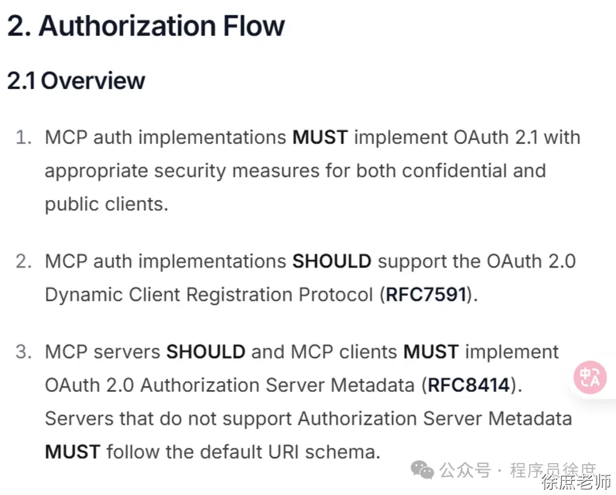Click the "程序员徐庶" watermark text
Viewport: 616px width, 495px height.
pos(552,470)
